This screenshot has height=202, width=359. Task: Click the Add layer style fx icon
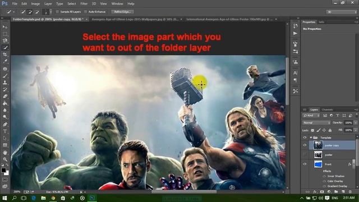pyautogui.click(x=315, y=192)
